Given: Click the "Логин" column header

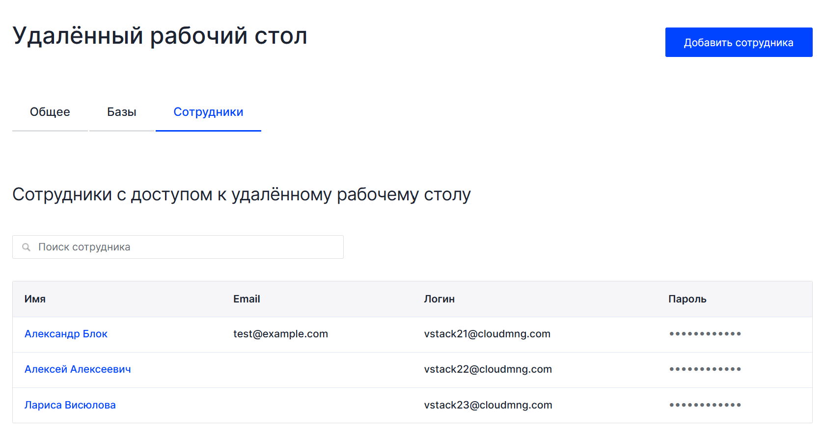Looking at the screenshot, I should [x=439, y=299].
